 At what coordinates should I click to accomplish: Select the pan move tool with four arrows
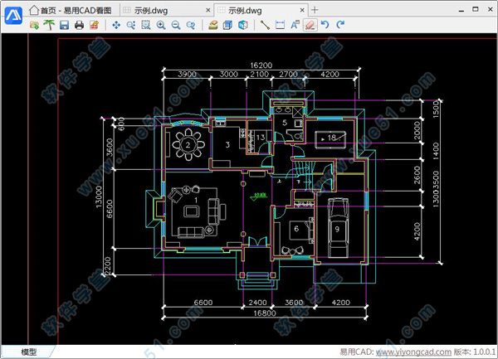click(x=116, y=26)
